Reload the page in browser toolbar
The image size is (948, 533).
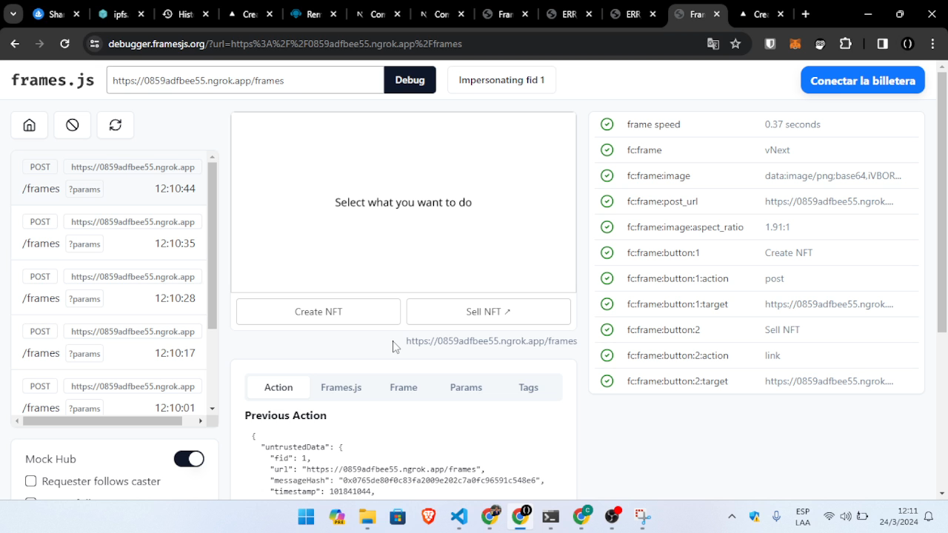(64, 44)
